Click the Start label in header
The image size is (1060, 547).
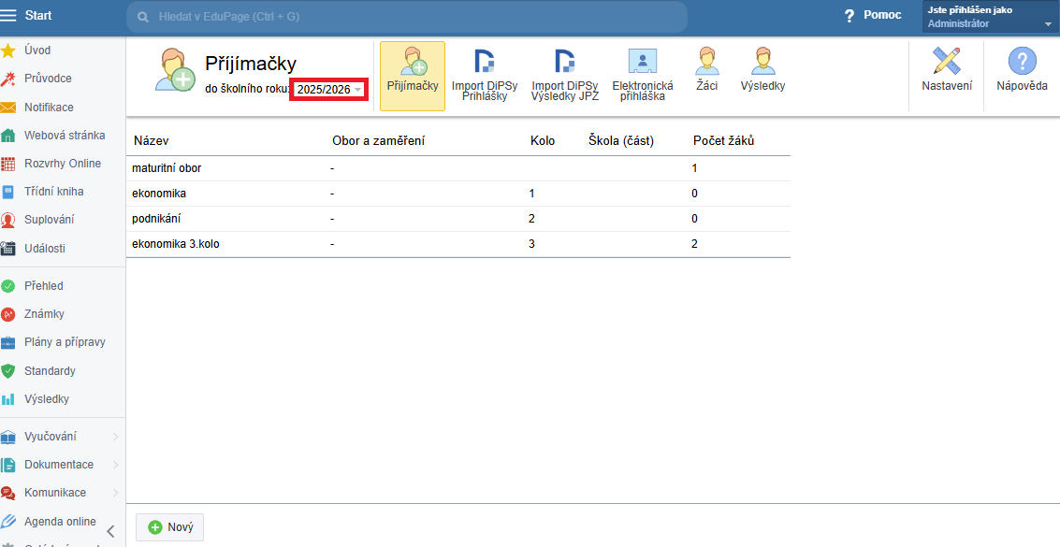[38, 15]
